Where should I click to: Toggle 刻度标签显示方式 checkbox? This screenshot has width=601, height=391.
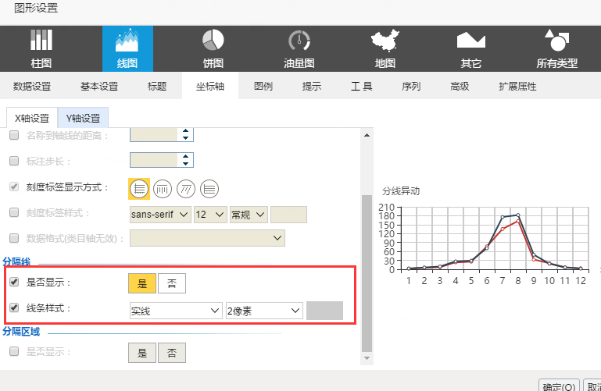(x=14, y=187)
